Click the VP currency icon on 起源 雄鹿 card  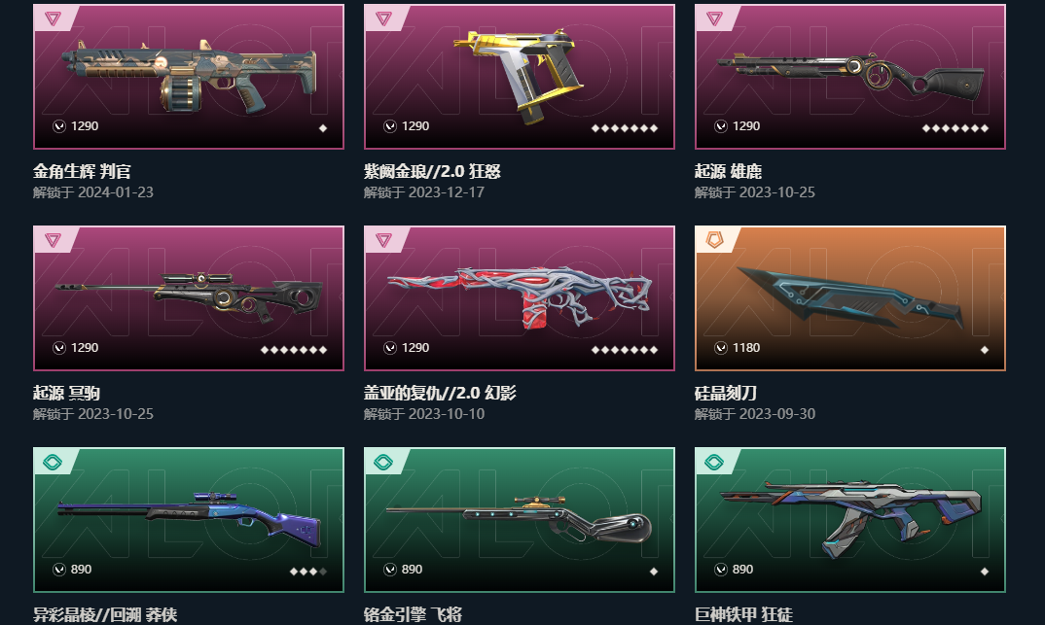[x=720, y=125]
